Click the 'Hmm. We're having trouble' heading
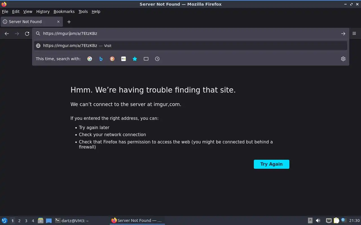Viewport: 361px width, 225px height. click(x=153, y=90)
